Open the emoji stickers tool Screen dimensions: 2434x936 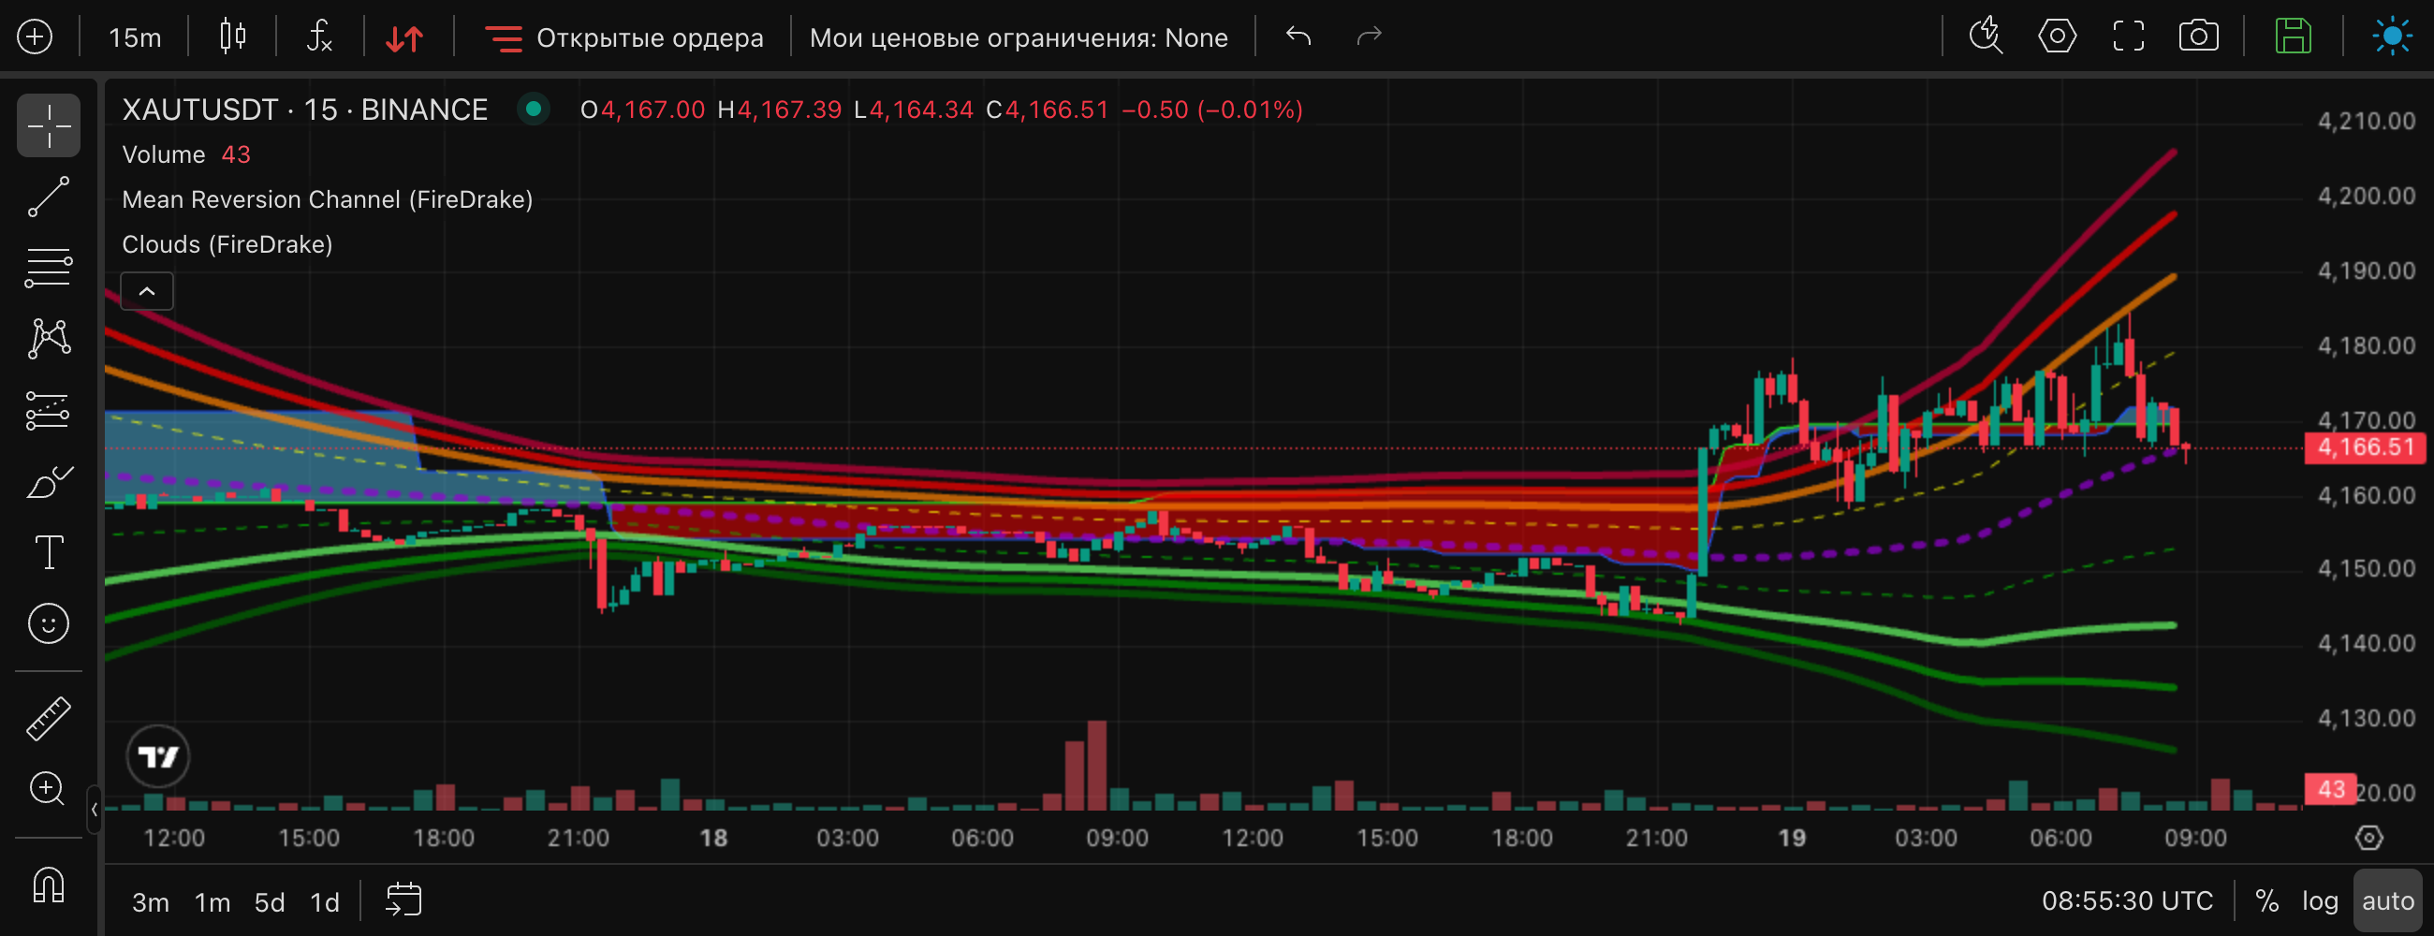click(48, 623)
